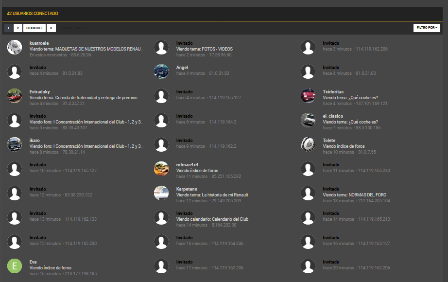Viewport: 448px width, 282px height.
Task: Click ikaro's car avatar
Action: click(x=15, y=144)
